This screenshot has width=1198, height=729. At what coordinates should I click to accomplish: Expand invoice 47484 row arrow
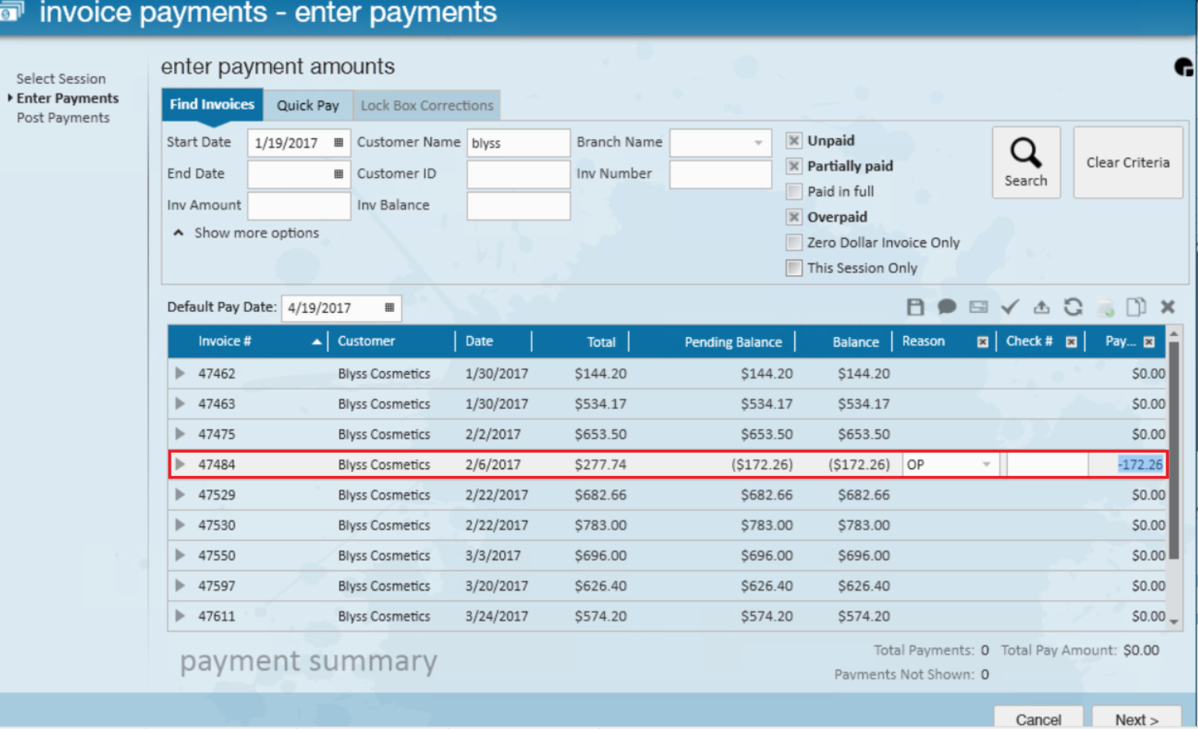pos(180,464)
